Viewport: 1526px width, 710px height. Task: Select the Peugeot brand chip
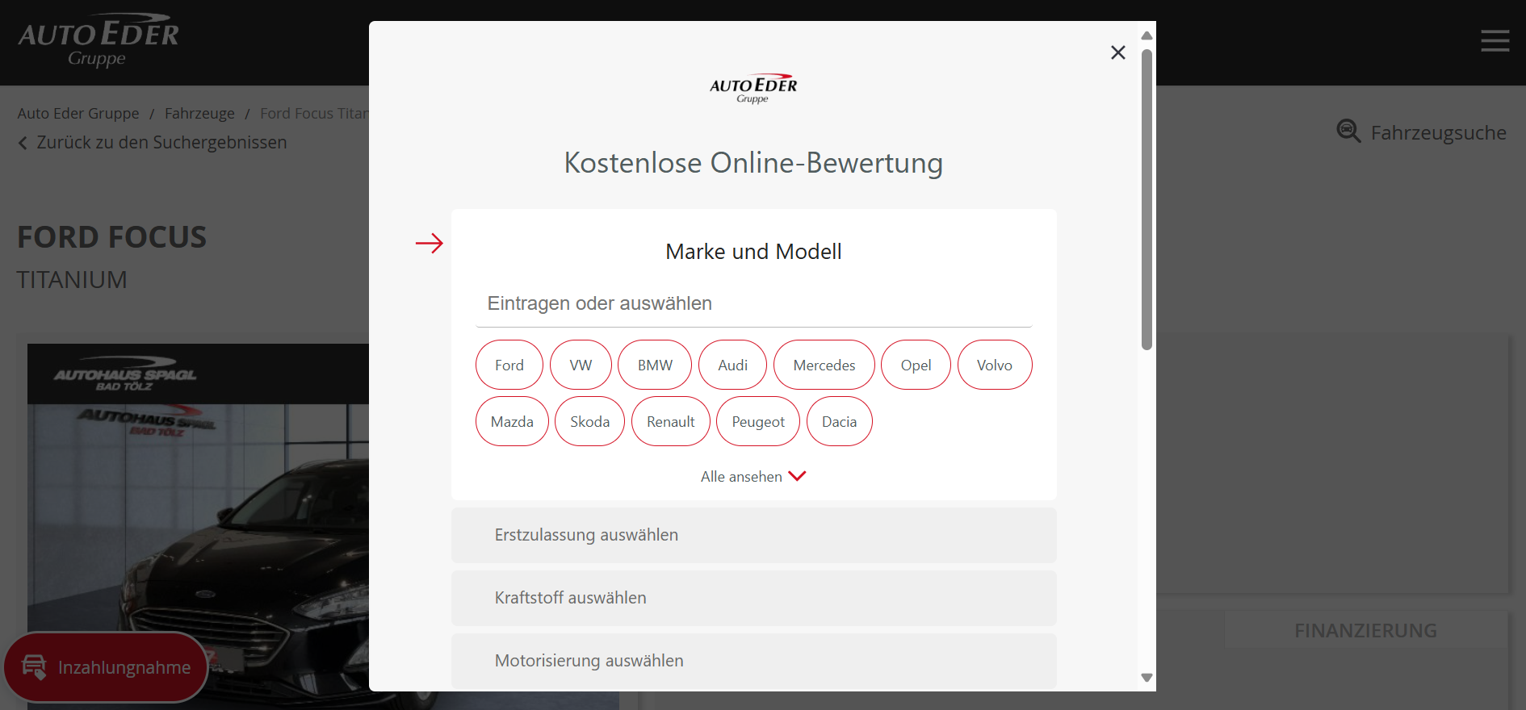click(x=758, y=421)
